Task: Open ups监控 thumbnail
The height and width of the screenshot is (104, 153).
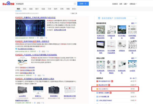Action: (x=132, y=65)
